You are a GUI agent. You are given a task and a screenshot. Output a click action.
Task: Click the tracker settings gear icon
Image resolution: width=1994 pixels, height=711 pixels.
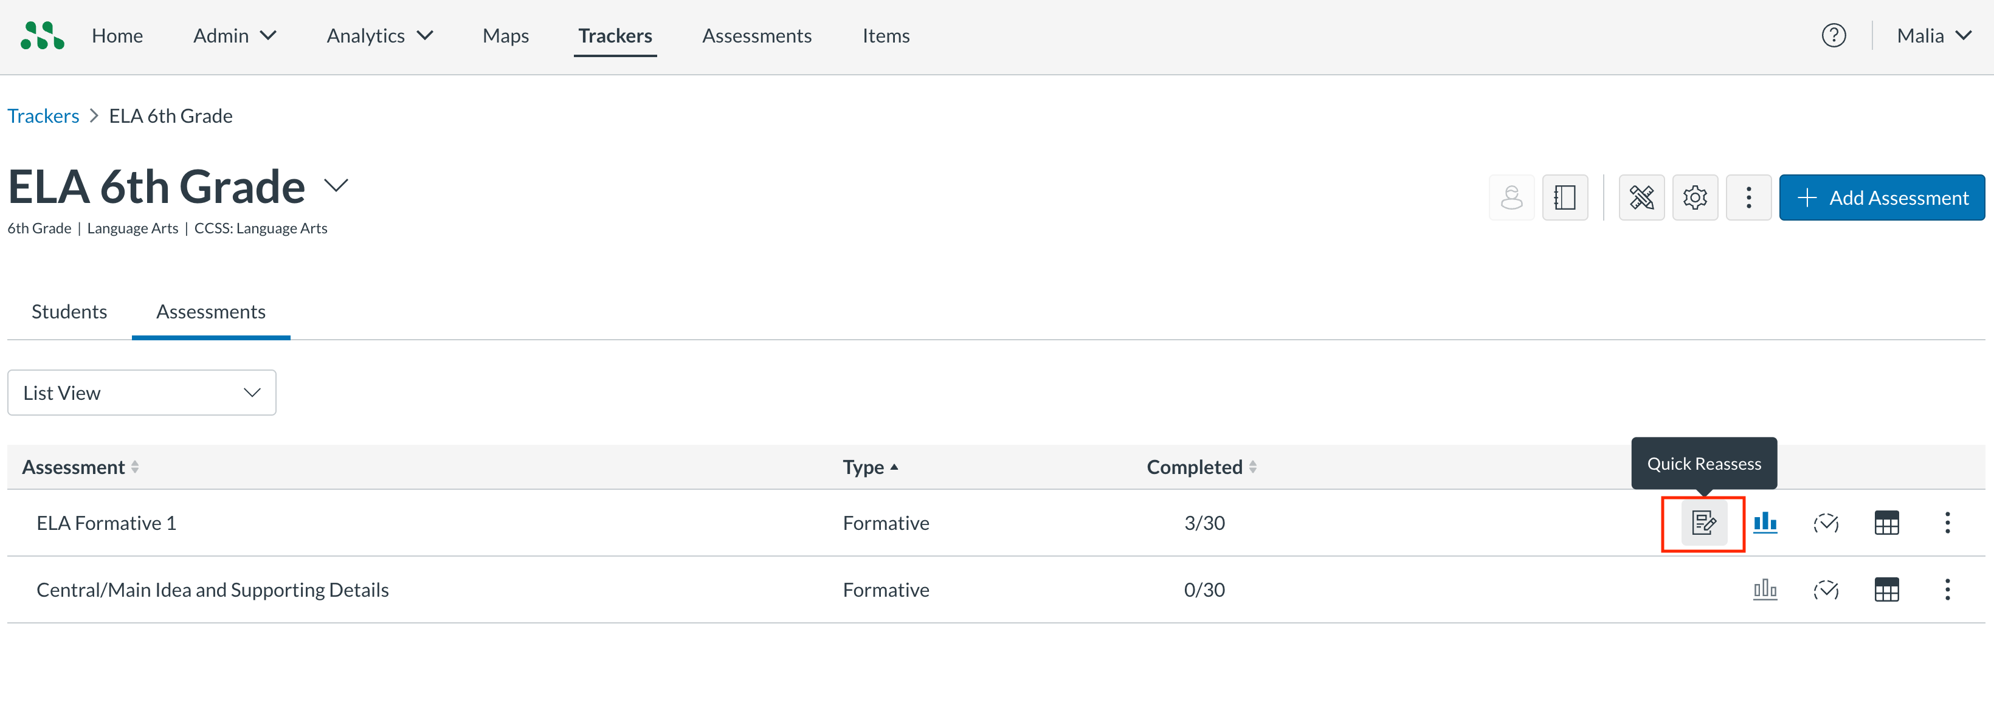coord(1694,197)
